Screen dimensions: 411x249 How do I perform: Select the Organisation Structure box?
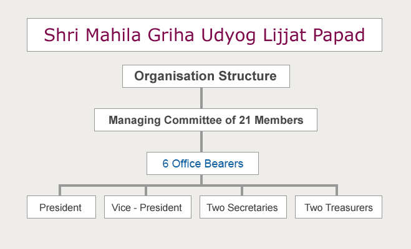pyautogui.click(x=205, y=77)
